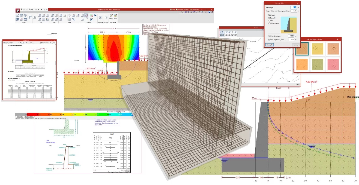
Task: Click the blue play Analysis icon
Action: pos(96,16)
